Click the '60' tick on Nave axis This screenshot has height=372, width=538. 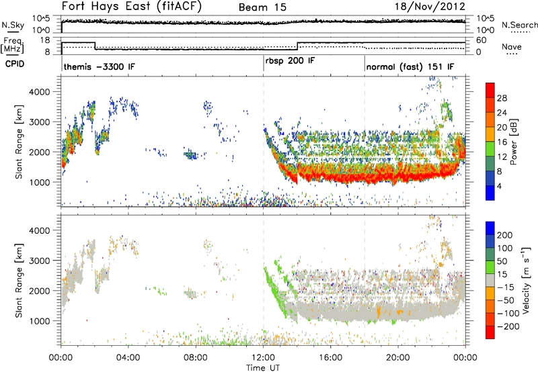click(481, 40)
